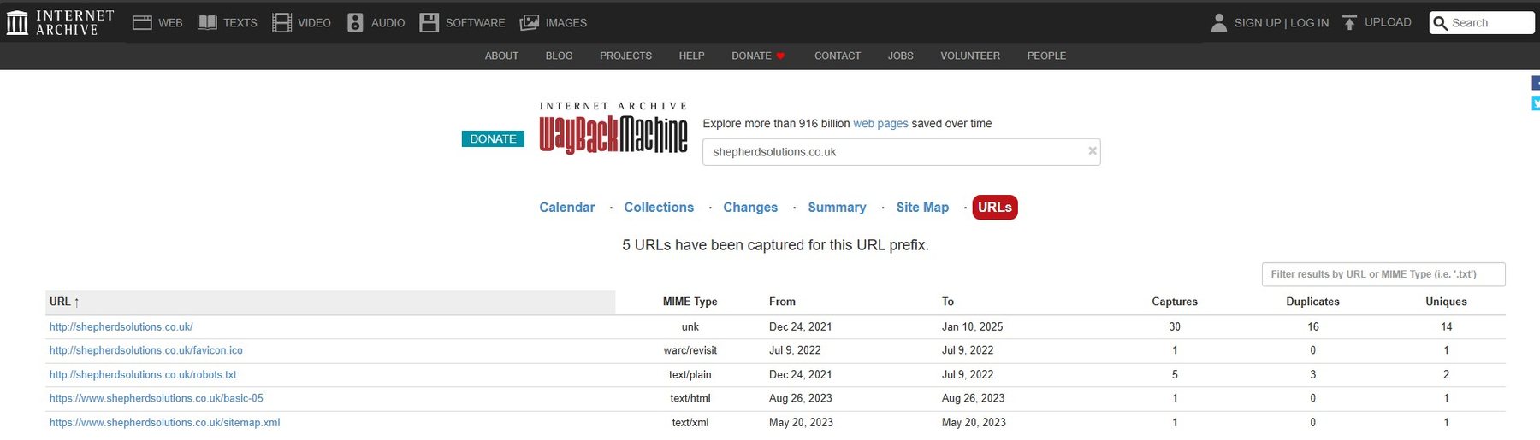Sort by the Duplicates column header
This screenshot has height=440, width=1540.
click(x=1312, y=302)
